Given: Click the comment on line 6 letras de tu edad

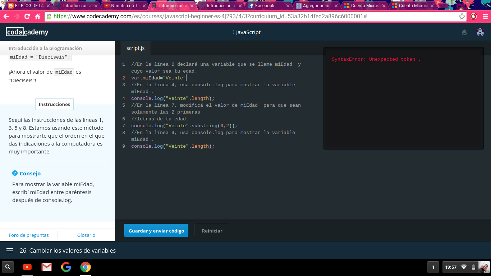Looking at the screenshot, I should pos(160,119).
